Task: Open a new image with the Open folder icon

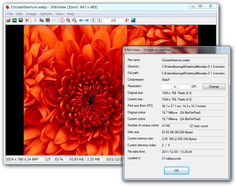Action: click(8, 20)
